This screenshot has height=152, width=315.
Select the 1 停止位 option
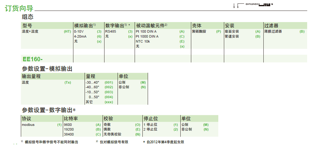[x=150, y=125]
